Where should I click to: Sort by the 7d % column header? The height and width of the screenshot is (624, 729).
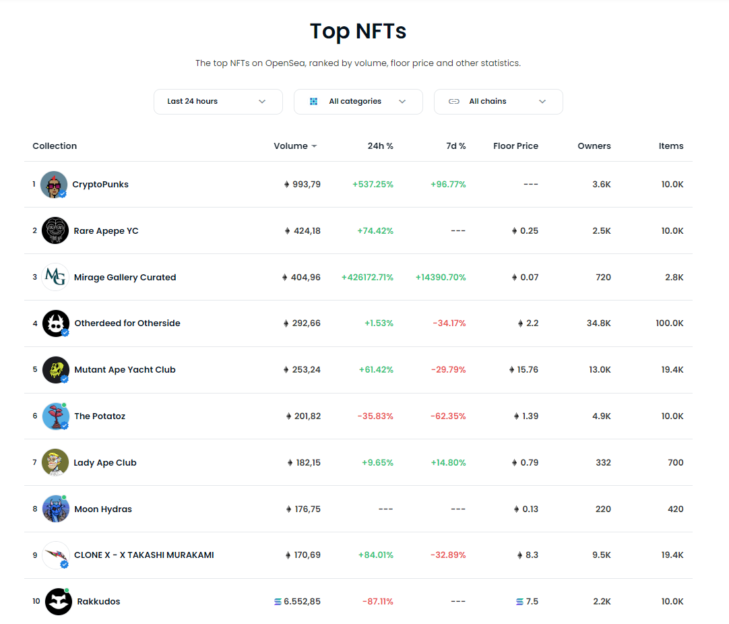(455, 146)
